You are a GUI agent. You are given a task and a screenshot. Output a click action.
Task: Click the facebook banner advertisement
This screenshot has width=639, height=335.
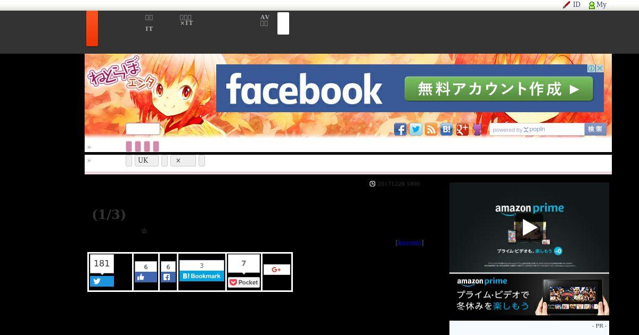(x=410, y=88)
